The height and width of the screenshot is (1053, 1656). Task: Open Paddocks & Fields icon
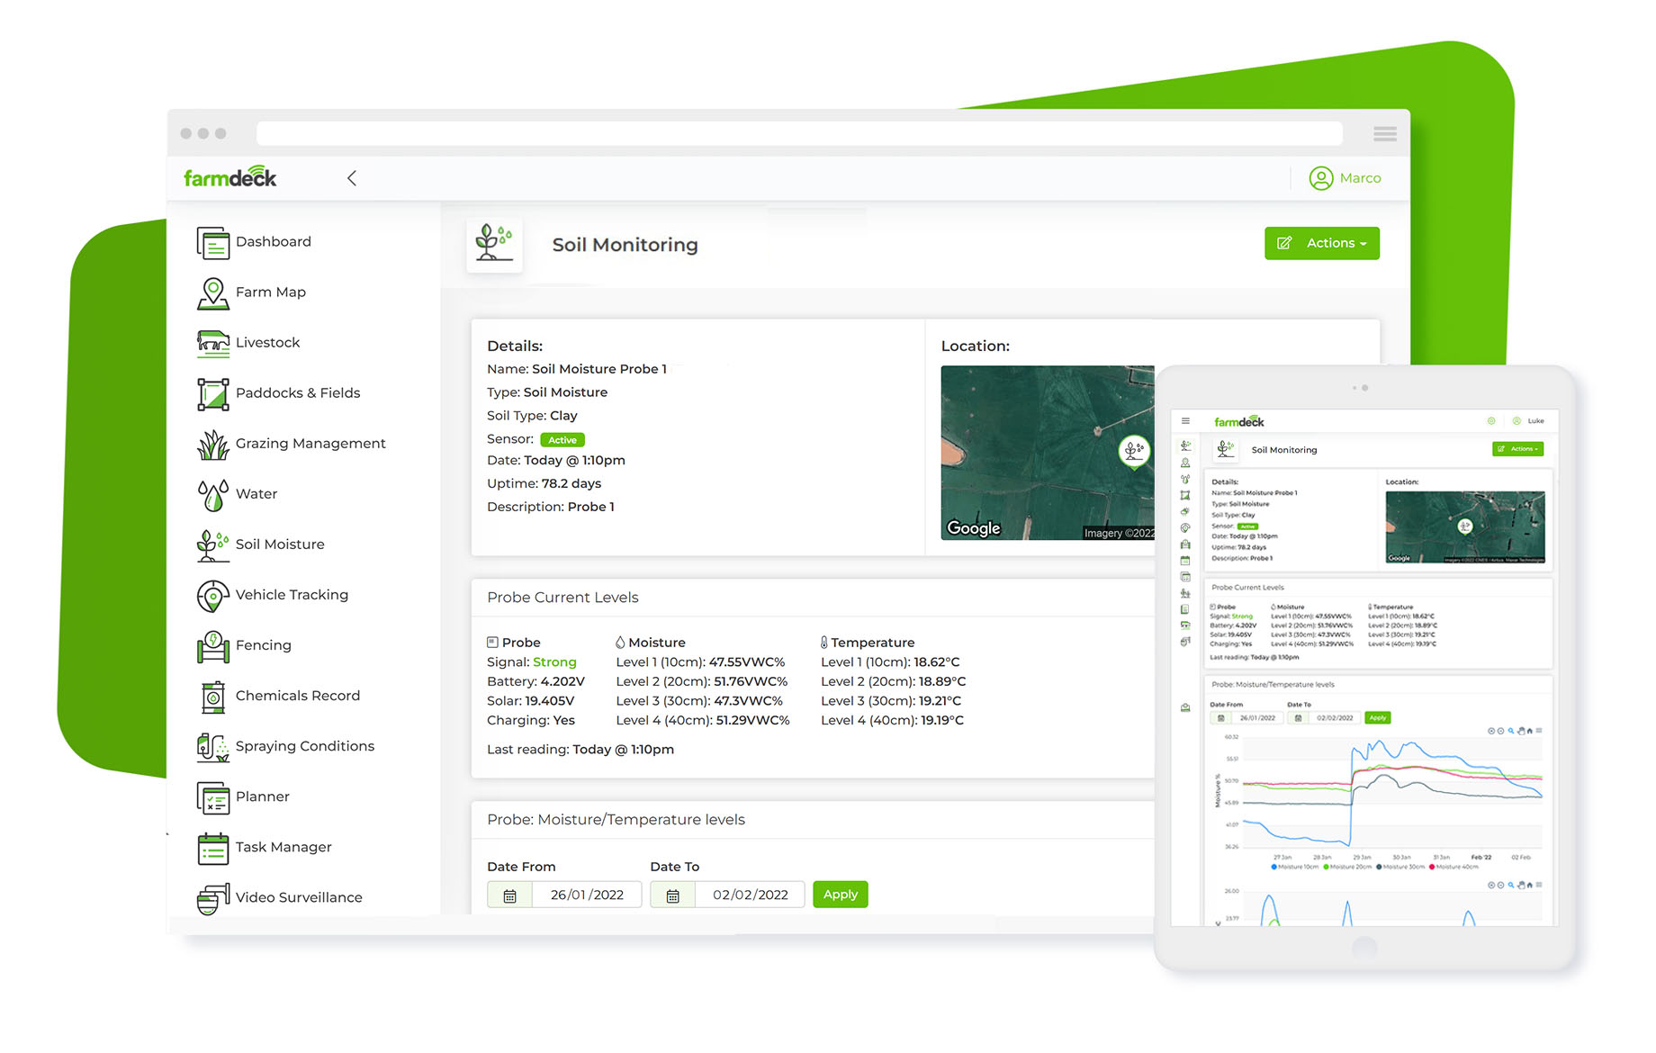tap(213, 393)
